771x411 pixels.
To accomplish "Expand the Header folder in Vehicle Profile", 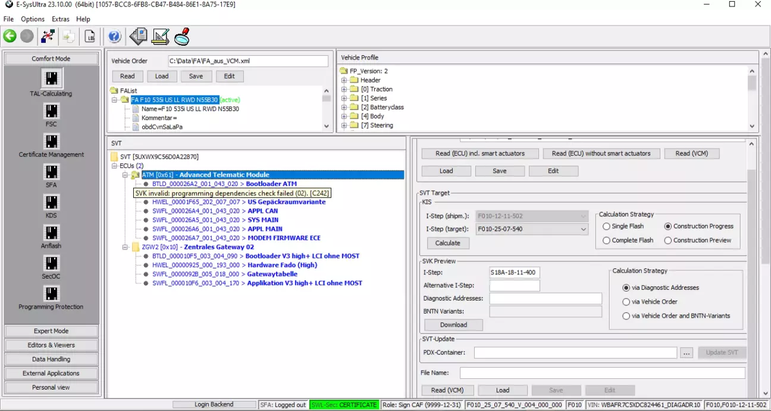I will click(344, 80).
